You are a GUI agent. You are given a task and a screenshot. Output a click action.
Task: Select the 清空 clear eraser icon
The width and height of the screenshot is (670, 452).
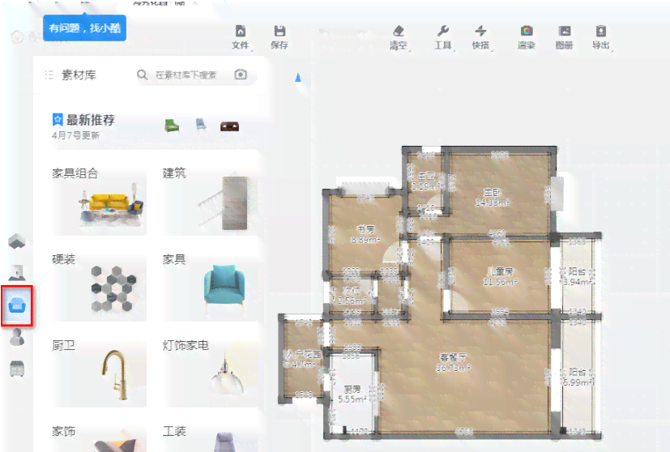tap(399, 32)
